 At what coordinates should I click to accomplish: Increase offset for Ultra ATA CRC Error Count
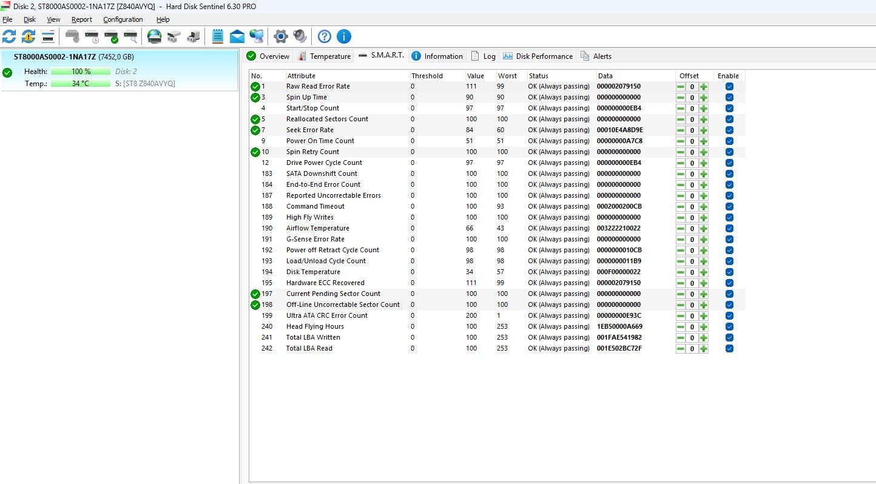coord(704,316)
